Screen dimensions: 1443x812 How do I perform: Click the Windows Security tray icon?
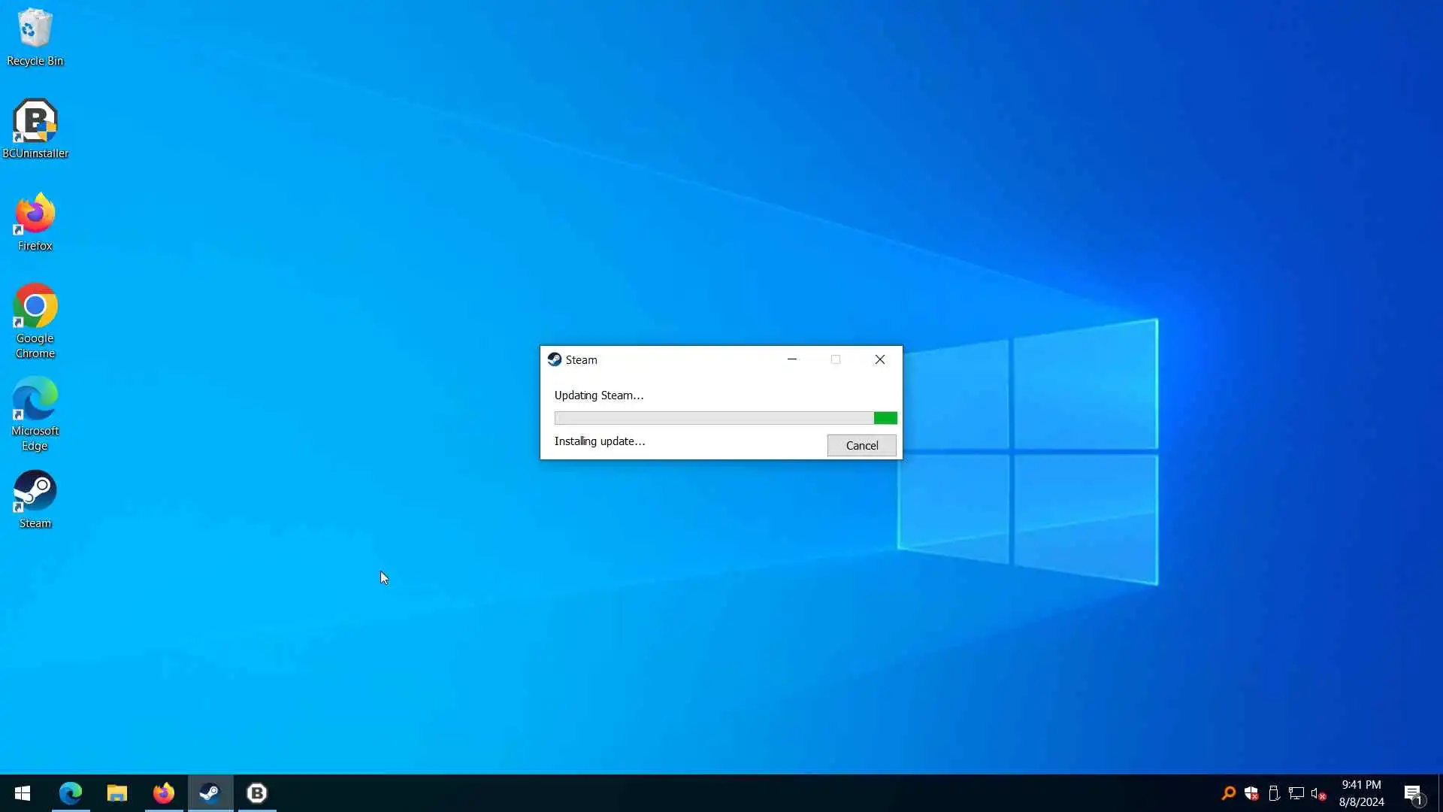coord(1251,793)
